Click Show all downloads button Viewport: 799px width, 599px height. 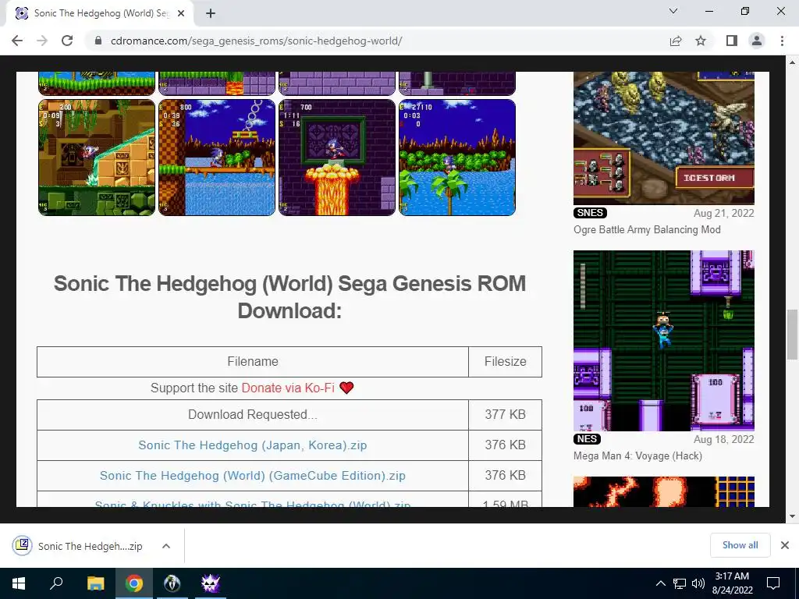point(740,545)
